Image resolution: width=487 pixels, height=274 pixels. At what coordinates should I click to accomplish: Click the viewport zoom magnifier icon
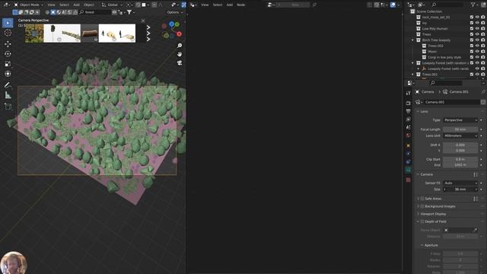tap(180, 46)
